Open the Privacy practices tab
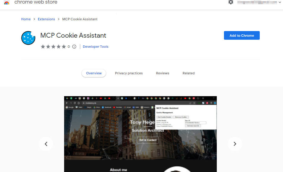Image resolution: width=283 pixels, height=172 pixels. tap(129, 73)
